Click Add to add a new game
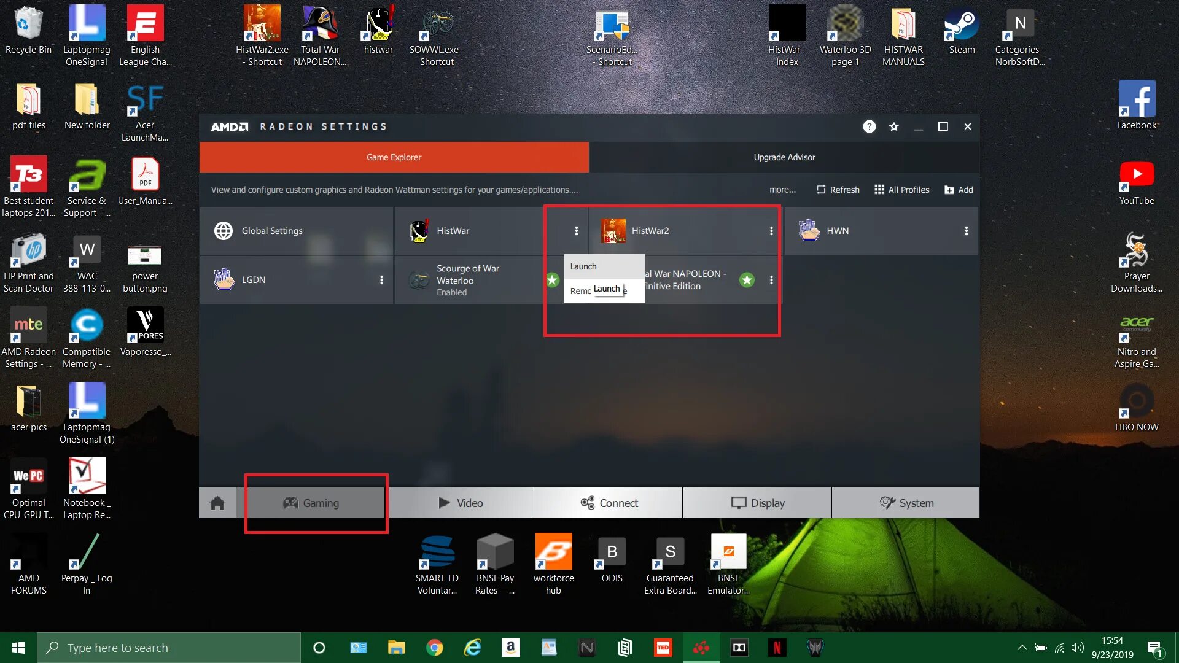 pyautogui.click(x=959, y=190)
